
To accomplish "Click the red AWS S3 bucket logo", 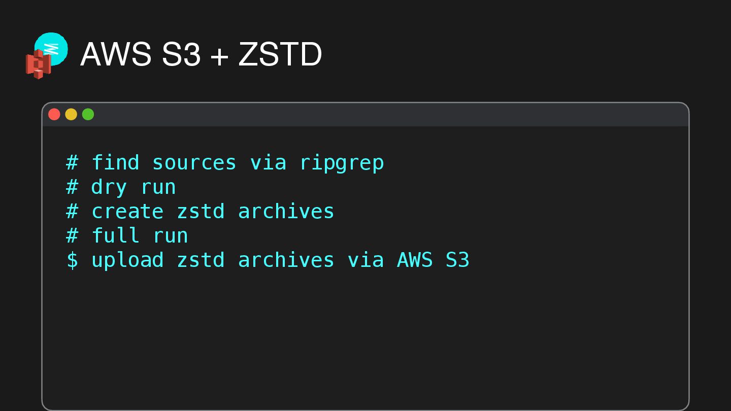I will [x=39, y=64].
